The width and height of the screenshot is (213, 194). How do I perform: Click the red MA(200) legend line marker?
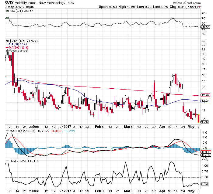click(7, 48)
